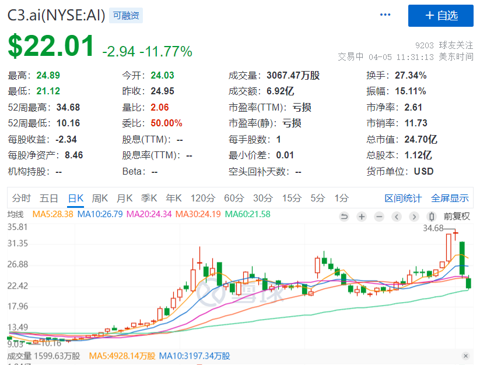This screenshot has height=365, width=480.
Task: Click the 每股收益 -2.34 value
Action: (x=66, y=140)
